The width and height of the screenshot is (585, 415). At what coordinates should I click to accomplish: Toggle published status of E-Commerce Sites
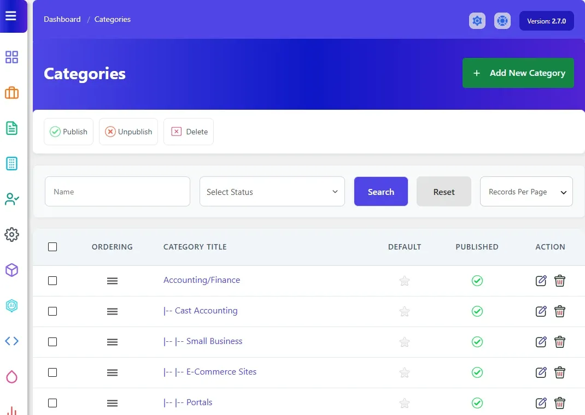[477, 372]
